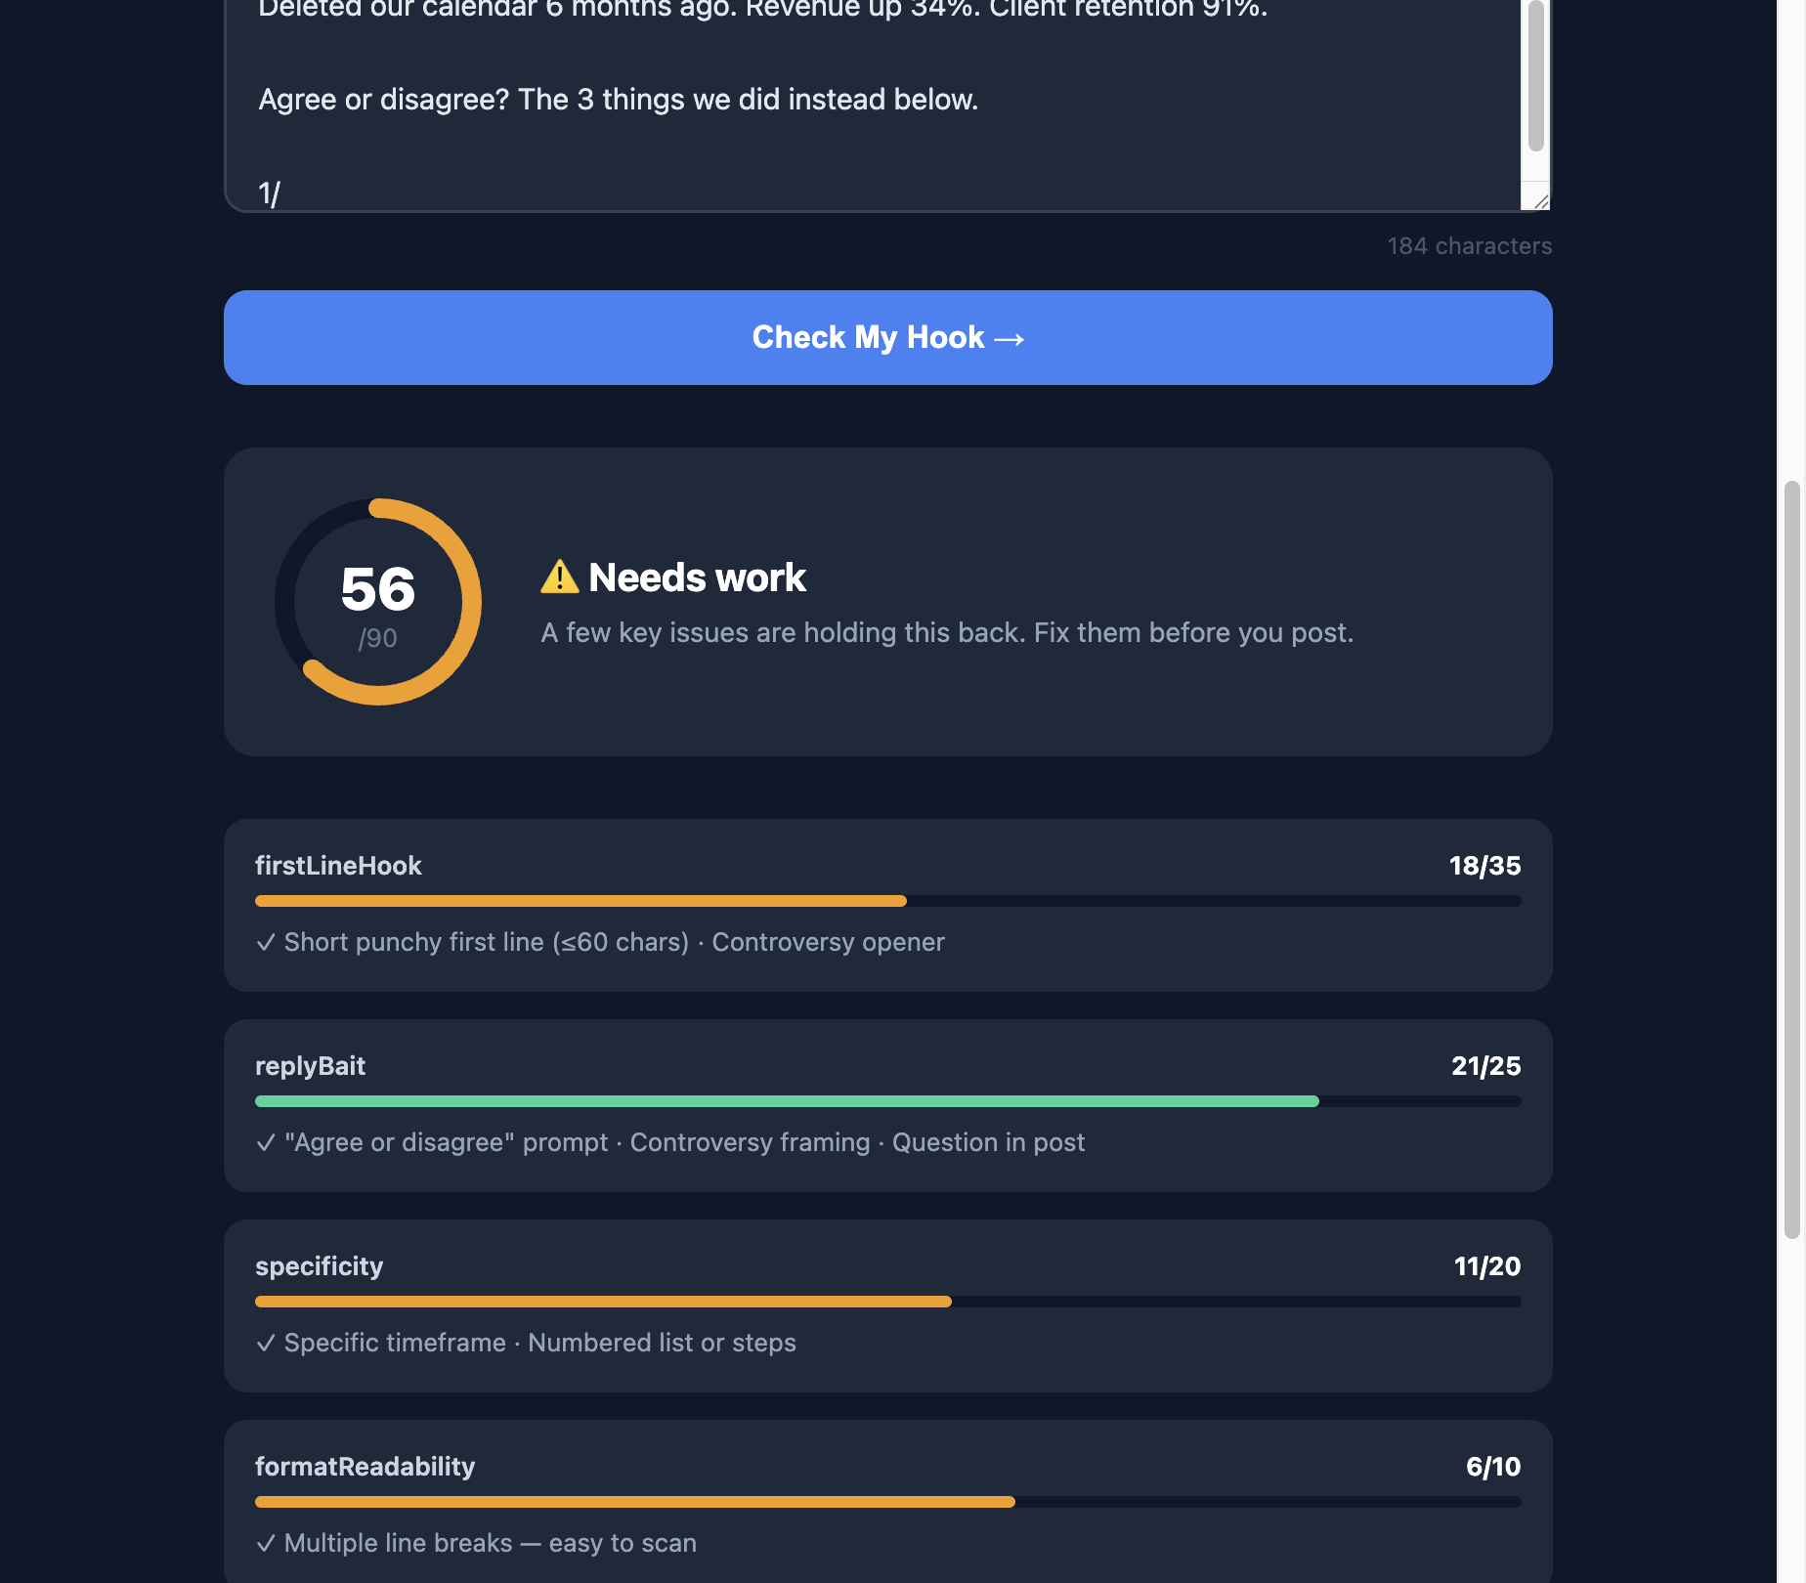The height and width of the screenshot is (1583, 1806).
Task: Click the 21/25 replyBait score
Action: coord(1485,1066)
